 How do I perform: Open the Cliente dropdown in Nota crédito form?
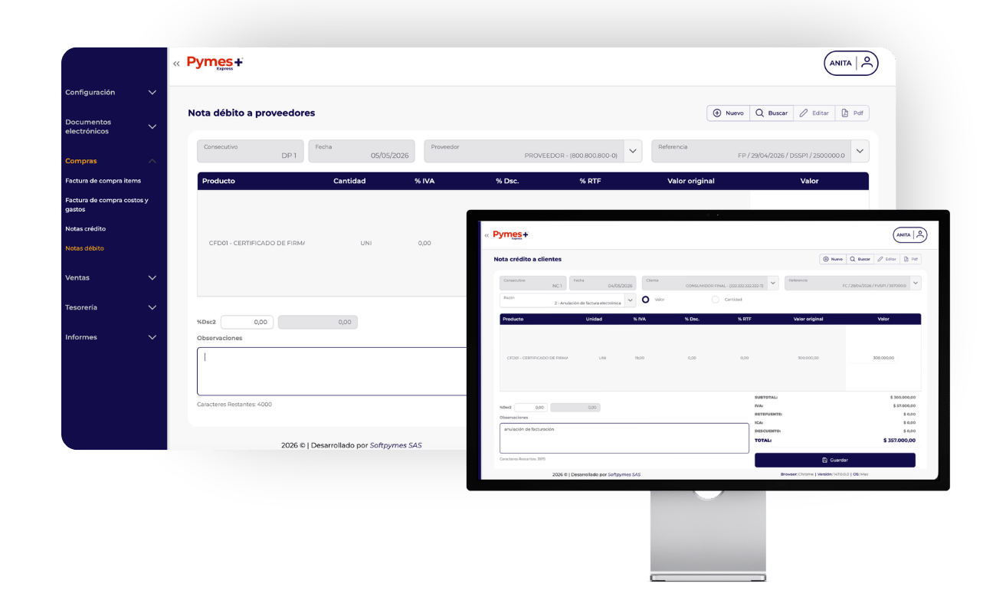pos(773,283)
